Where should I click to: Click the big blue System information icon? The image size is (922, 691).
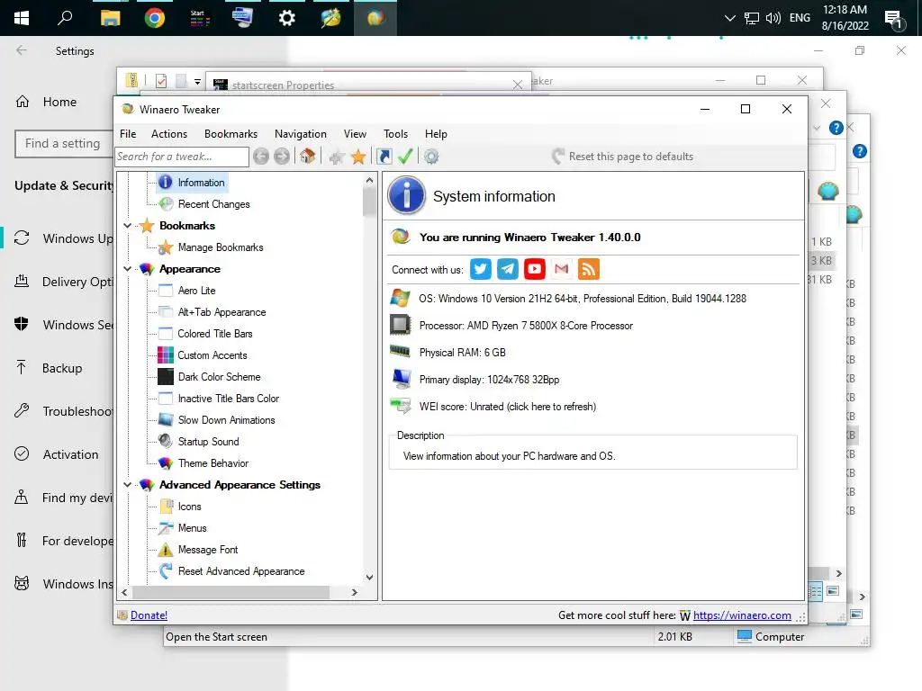pyautogui.click(x=406, y=195)
